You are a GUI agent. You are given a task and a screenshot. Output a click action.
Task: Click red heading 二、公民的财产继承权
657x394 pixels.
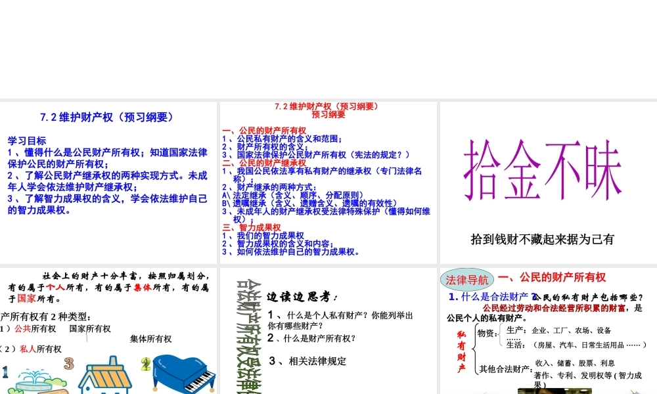point(264,163)
